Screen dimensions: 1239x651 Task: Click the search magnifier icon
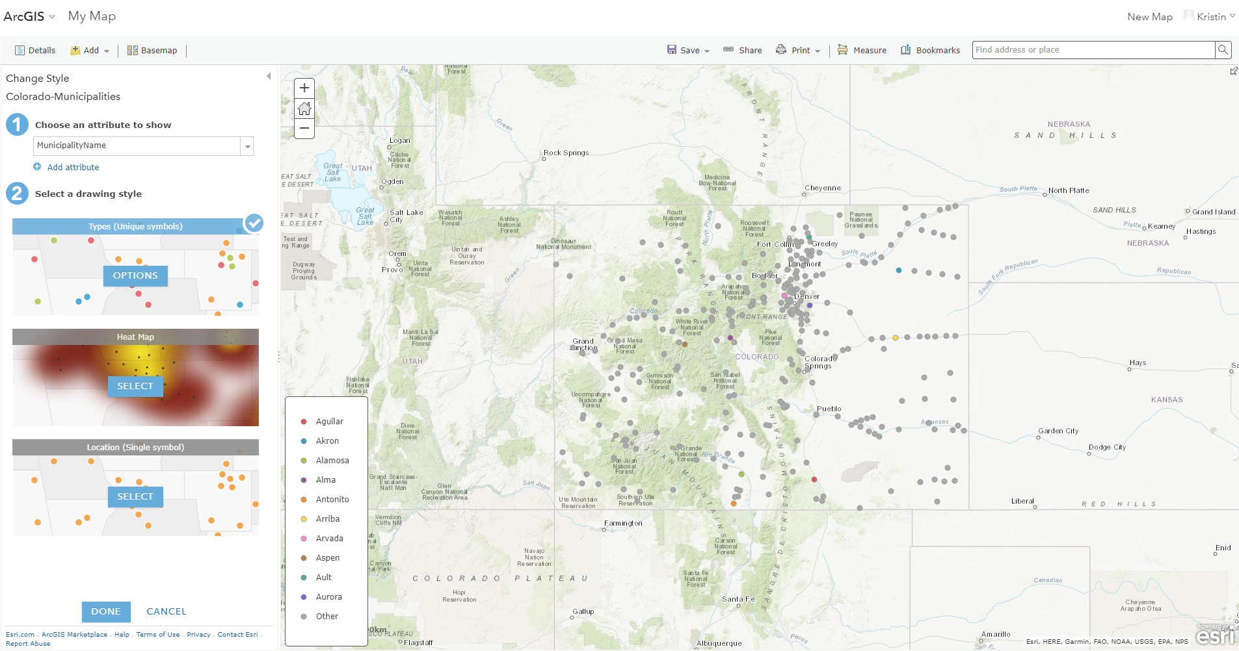click(x=1223, y=49)
